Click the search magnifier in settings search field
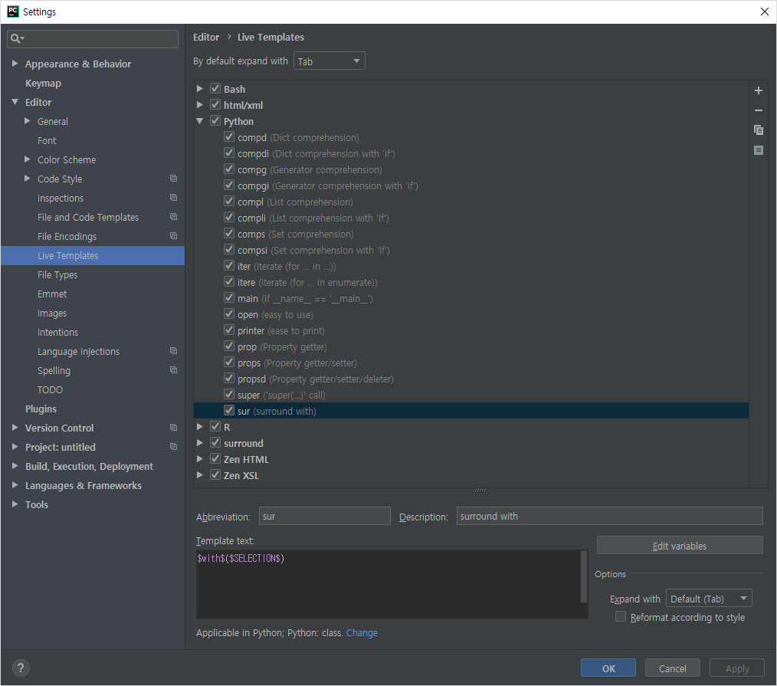 pos(15,37)
